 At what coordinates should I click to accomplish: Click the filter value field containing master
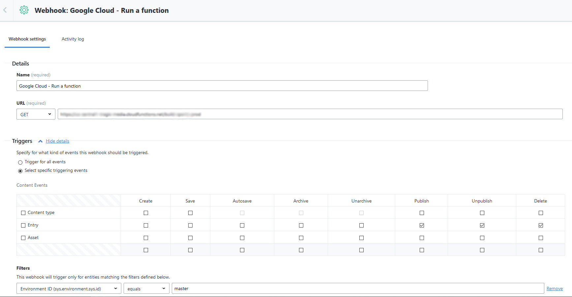tap(358, 288)
